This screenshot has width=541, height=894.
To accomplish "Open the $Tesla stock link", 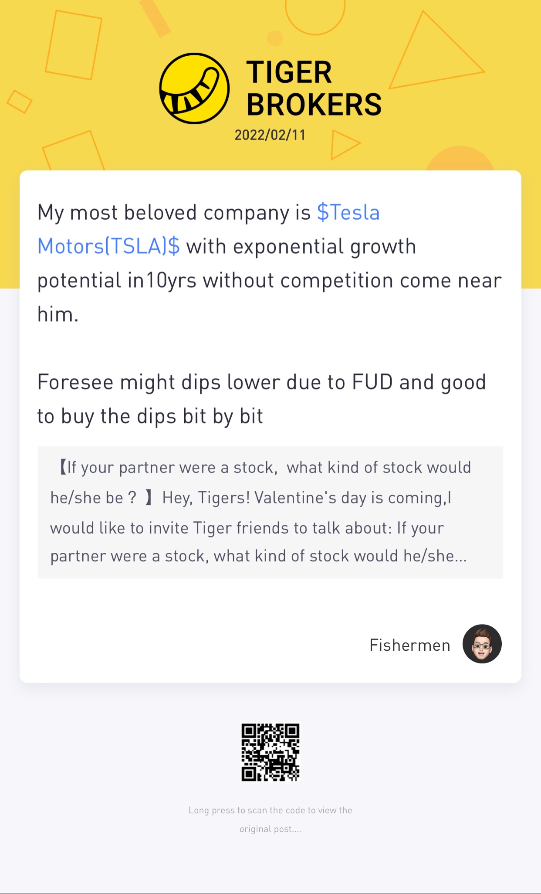I will point(348,213).
